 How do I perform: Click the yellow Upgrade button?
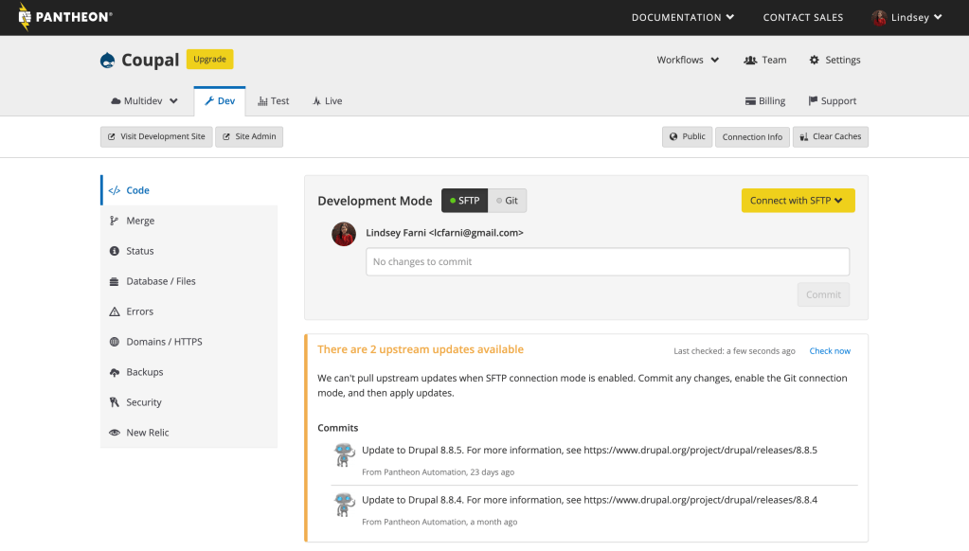[209, 60]
